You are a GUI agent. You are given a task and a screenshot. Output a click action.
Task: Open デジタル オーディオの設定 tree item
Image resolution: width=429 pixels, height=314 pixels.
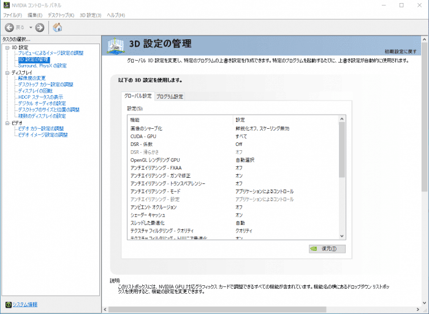42,104
